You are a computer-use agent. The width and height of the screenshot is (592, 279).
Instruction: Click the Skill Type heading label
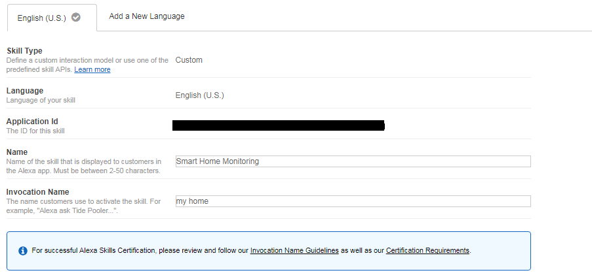[x=24, y=51]
